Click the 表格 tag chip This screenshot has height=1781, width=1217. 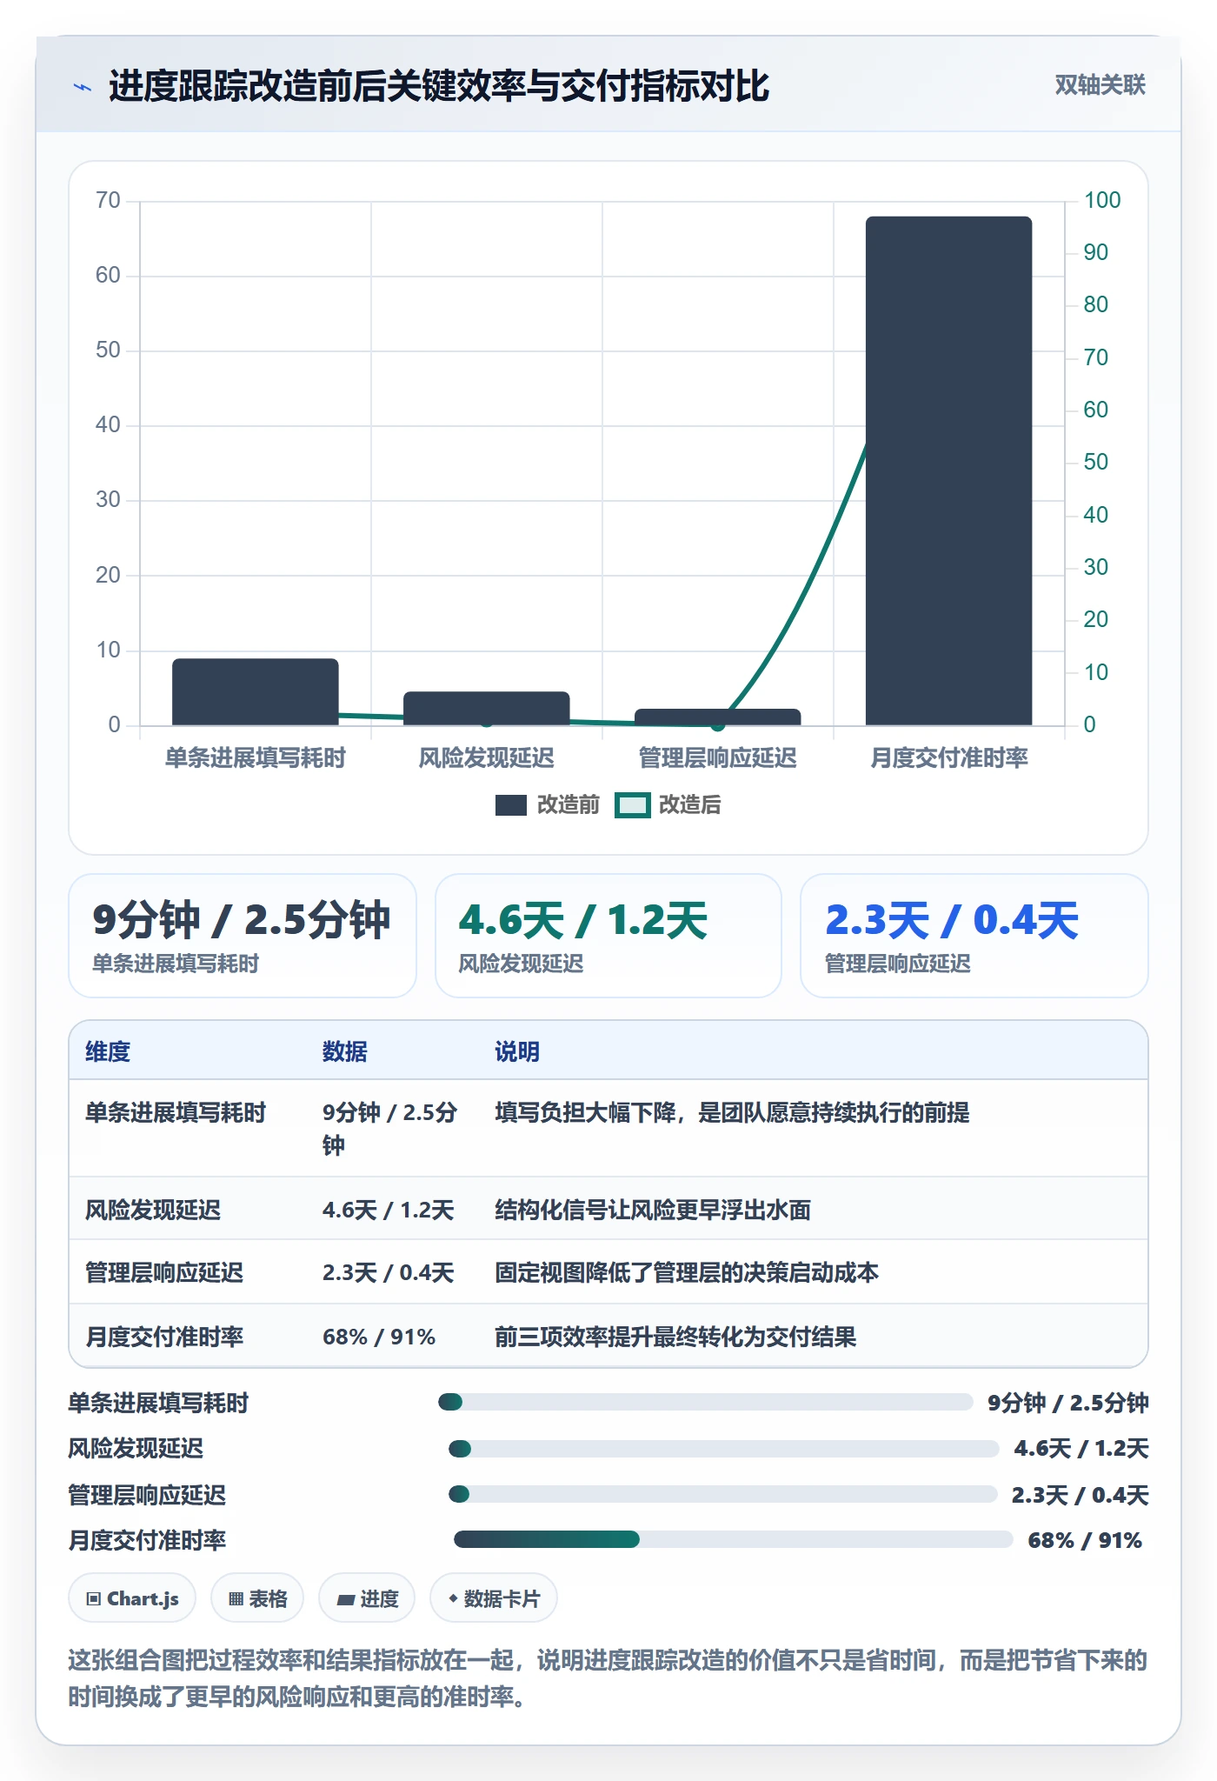(257, 1598)
